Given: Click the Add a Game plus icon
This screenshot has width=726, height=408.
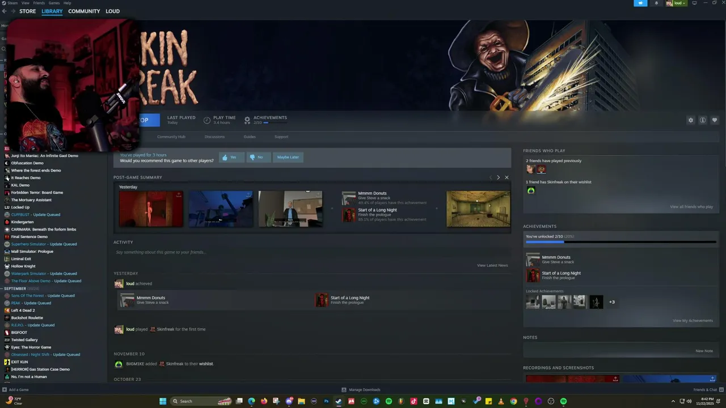Looking at the screenshot, I should [x=5, y=390].
